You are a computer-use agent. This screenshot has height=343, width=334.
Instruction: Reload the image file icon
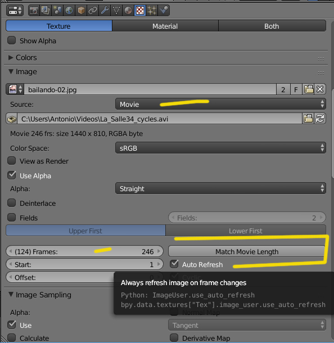(320, 119)
